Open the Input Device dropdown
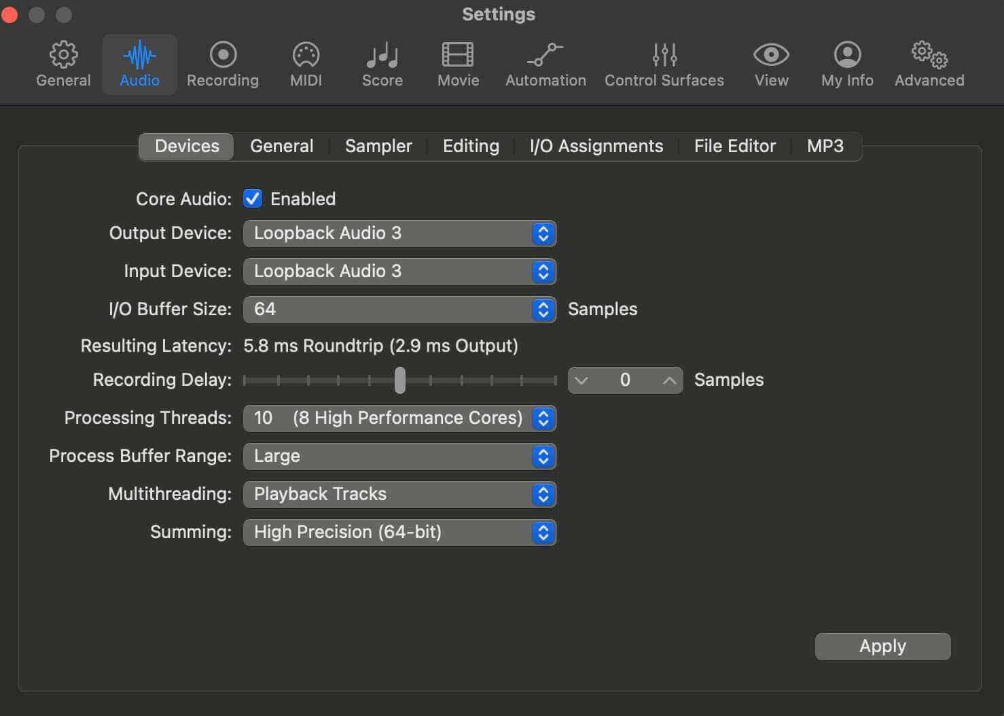Viewport: 1004px width, 716px height. (399, 271)
